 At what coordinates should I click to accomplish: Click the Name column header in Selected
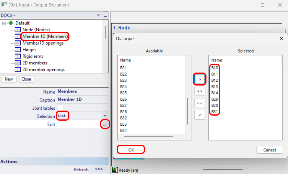coord(217,60)
